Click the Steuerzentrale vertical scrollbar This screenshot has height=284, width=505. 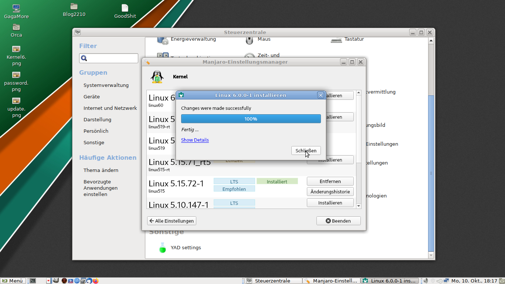[431, 173]
